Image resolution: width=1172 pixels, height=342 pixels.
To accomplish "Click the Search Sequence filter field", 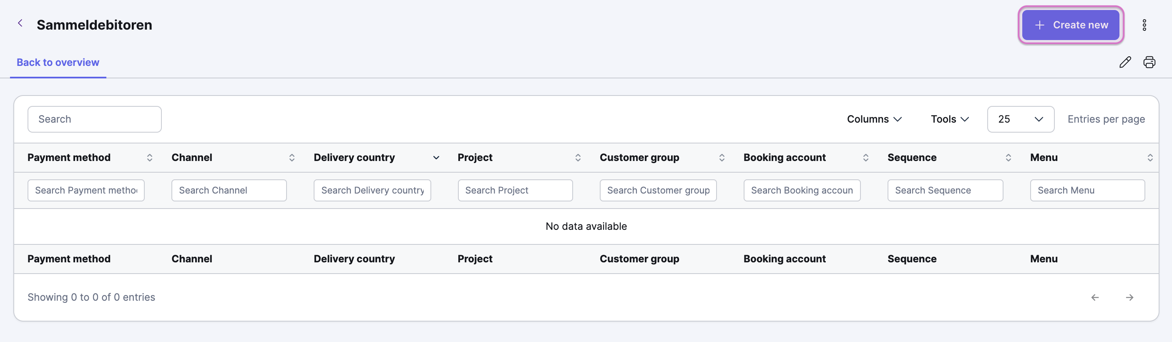I will [945, 191].
